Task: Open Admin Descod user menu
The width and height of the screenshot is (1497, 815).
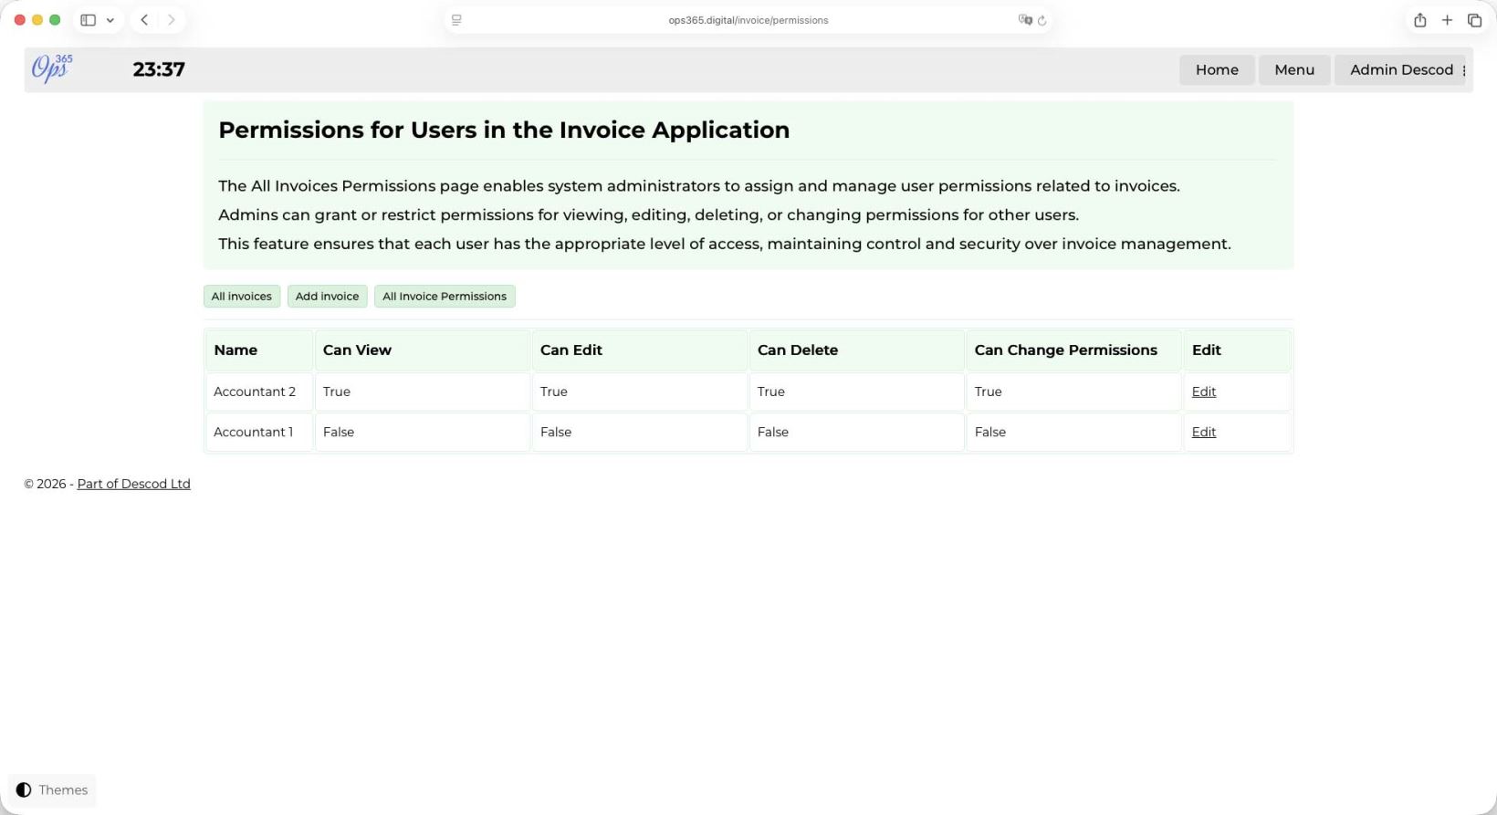Action: [x=1401, y=69]
